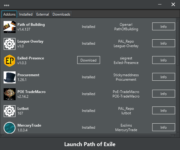The height and width of the screenshot is (150, 180).
Task: Click PAL_Repo lutbot repo text
Action: tap(126, 111)
